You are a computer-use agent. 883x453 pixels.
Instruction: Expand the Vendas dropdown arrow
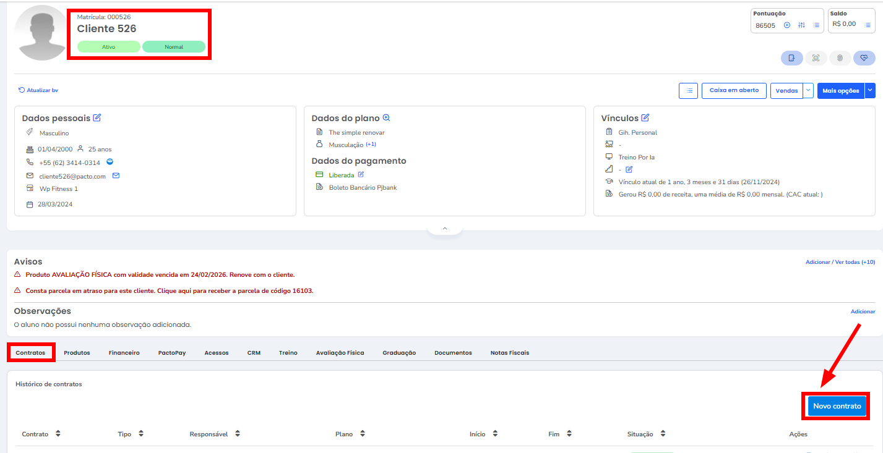[808, 91]
